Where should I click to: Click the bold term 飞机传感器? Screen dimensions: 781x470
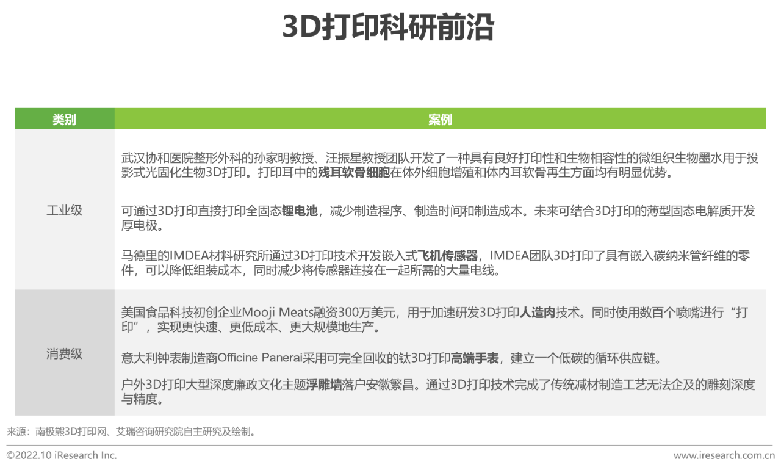[x=448, y=256]
